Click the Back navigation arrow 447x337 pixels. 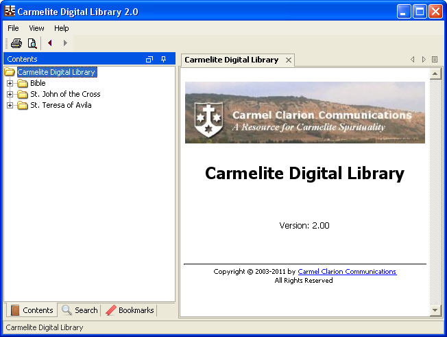pos(50,43)
